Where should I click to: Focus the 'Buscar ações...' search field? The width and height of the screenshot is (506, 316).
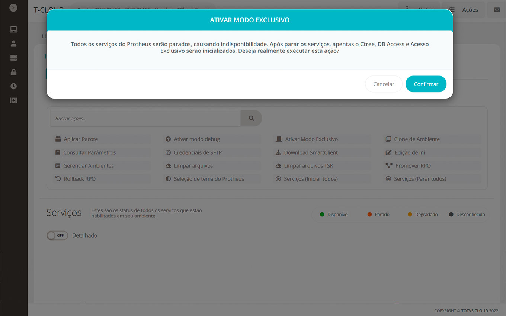145,118
